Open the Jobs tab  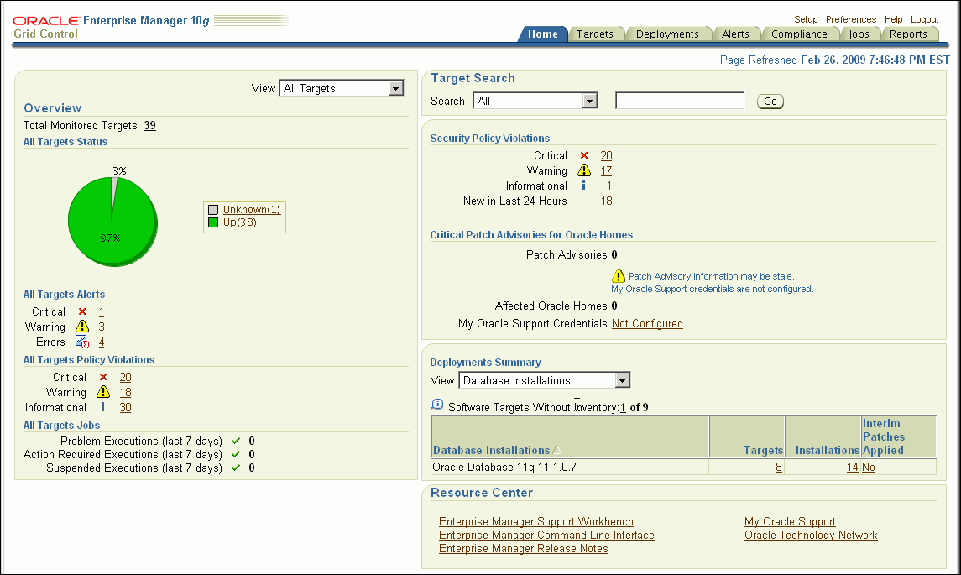[x=859, y=34]
